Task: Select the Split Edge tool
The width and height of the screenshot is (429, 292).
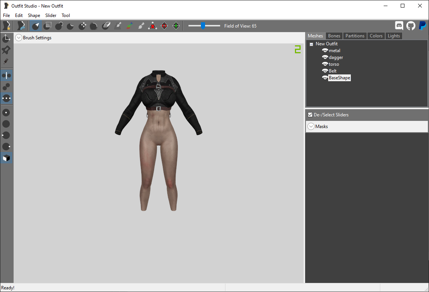Action: [x=176, y=26]
